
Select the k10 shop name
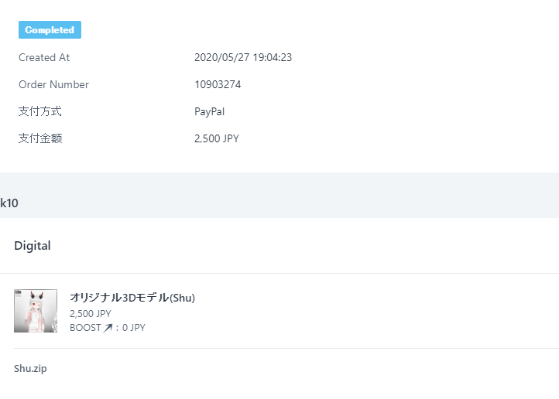click(x=9, y=203)
